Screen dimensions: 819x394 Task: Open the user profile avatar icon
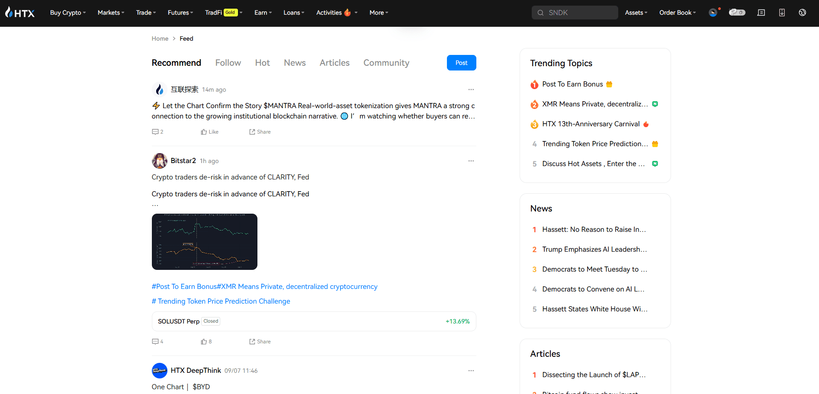click(x=713, y=13)
